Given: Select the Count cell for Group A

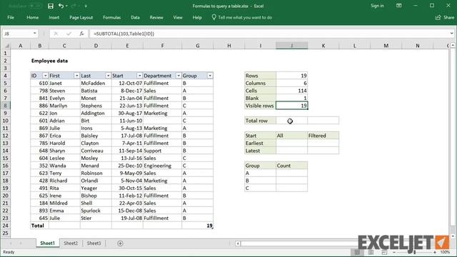Looking at the screenshot, I should [x=292, y=173].
